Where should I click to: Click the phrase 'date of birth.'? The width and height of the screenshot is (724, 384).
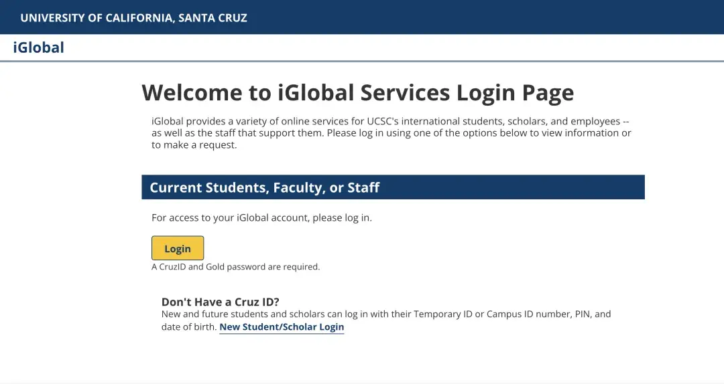(189, 327)
